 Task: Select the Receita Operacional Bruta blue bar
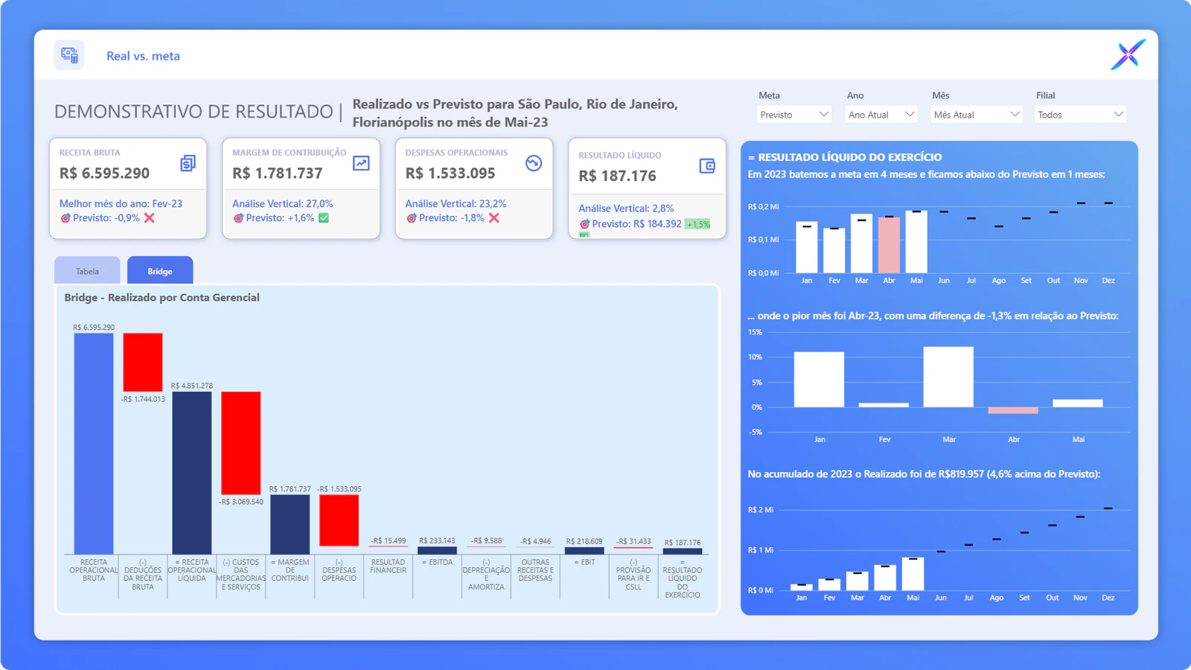click(94, 444)
